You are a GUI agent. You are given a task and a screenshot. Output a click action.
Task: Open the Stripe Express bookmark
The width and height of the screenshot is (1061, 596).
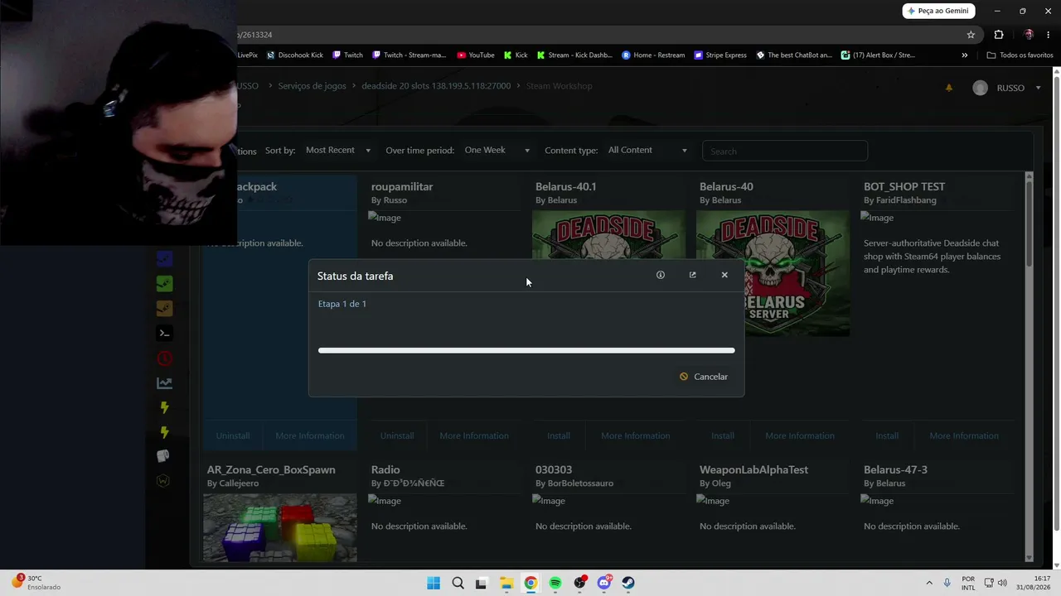[720, 55]
